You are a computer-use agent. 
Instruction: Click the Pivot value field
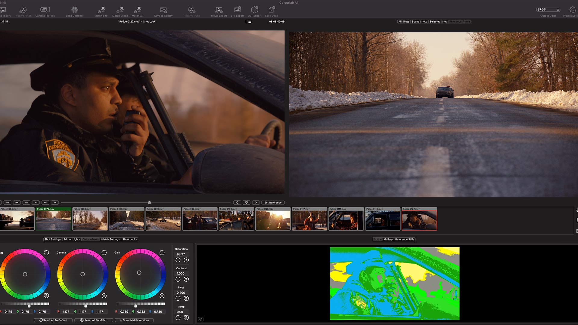[182, 293]
